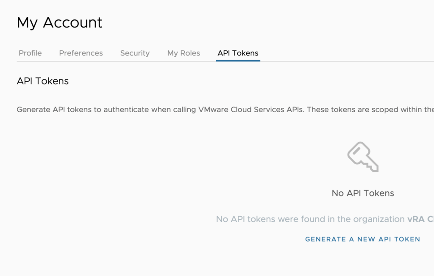This screenshot has width=434, height=276.
Task: Click the My Account page title
Action: (x=59, y=22)
